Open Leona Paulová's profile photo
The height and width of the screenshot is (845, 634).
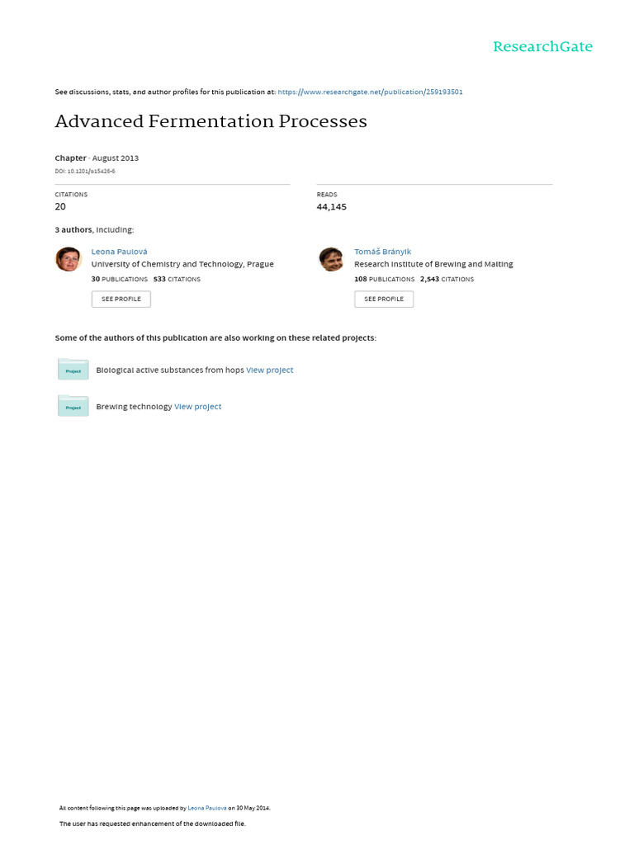click(68, 259)
